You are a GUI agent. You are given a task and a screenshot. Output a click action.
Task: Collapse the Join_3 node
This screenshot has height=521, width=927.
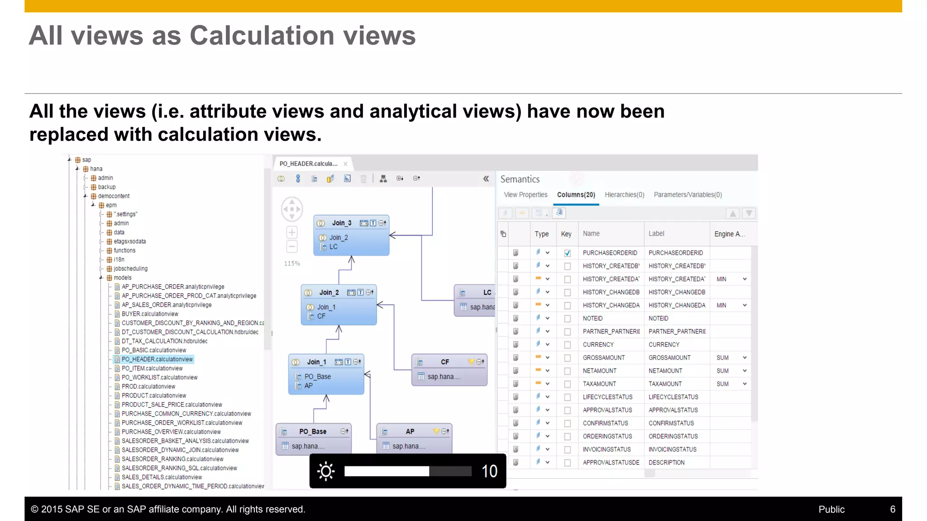tap(382, 223)
